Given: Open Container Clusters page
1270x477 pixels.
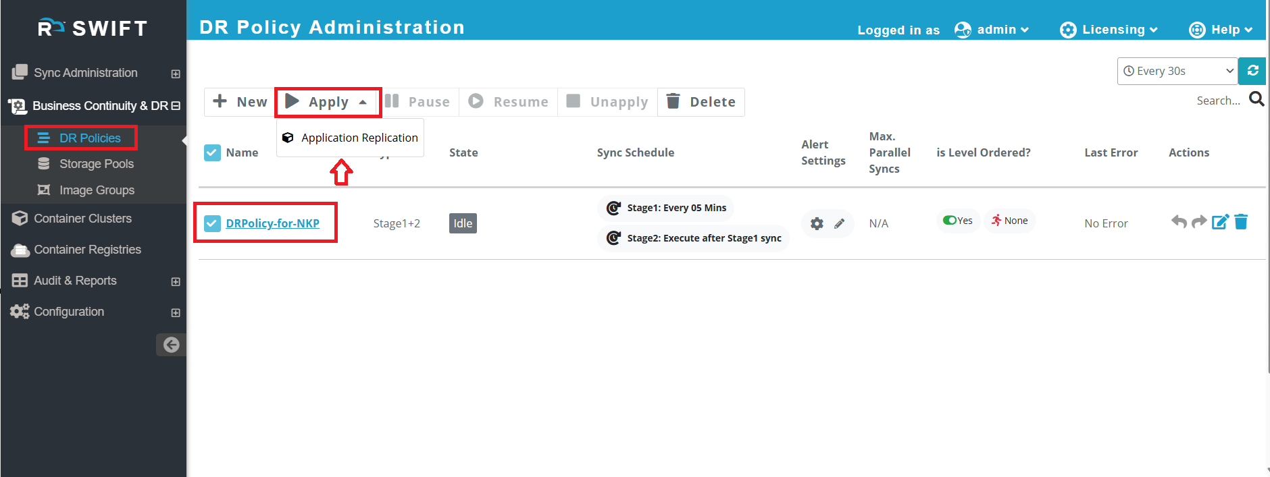Looking at the screenshot, I should tap(82, 219).
